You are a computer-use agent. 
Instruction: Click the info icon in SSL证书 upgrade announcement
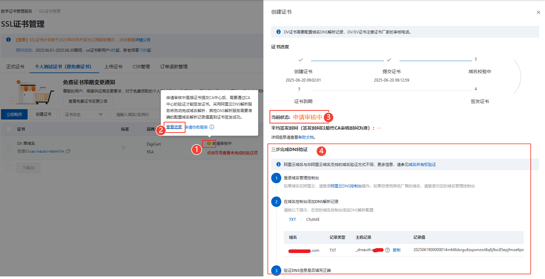(8, 40)
